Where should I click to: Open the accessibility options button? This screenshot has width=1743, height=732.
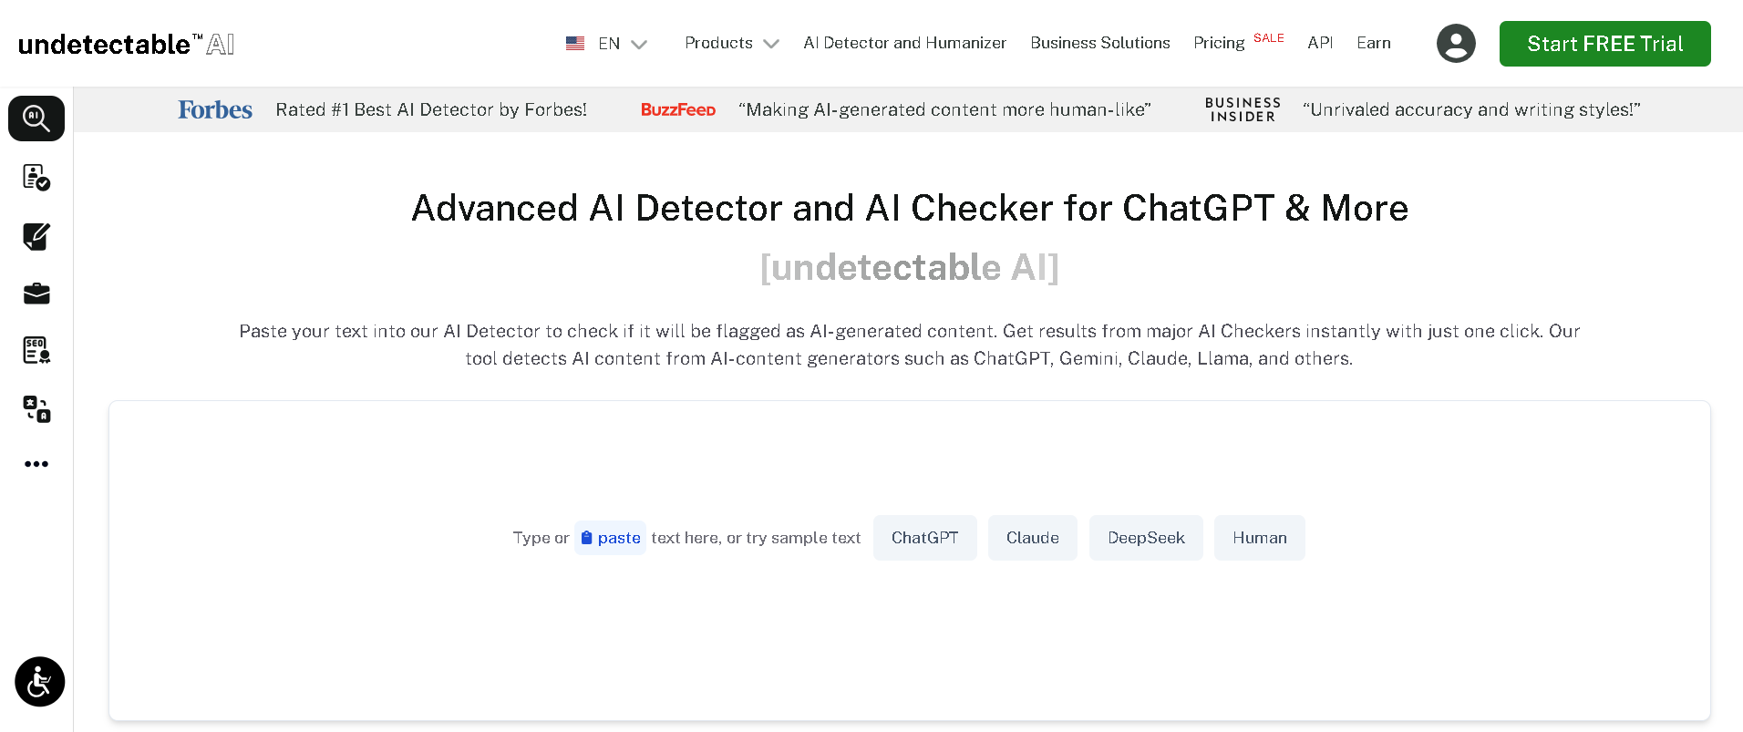(40, 682)
